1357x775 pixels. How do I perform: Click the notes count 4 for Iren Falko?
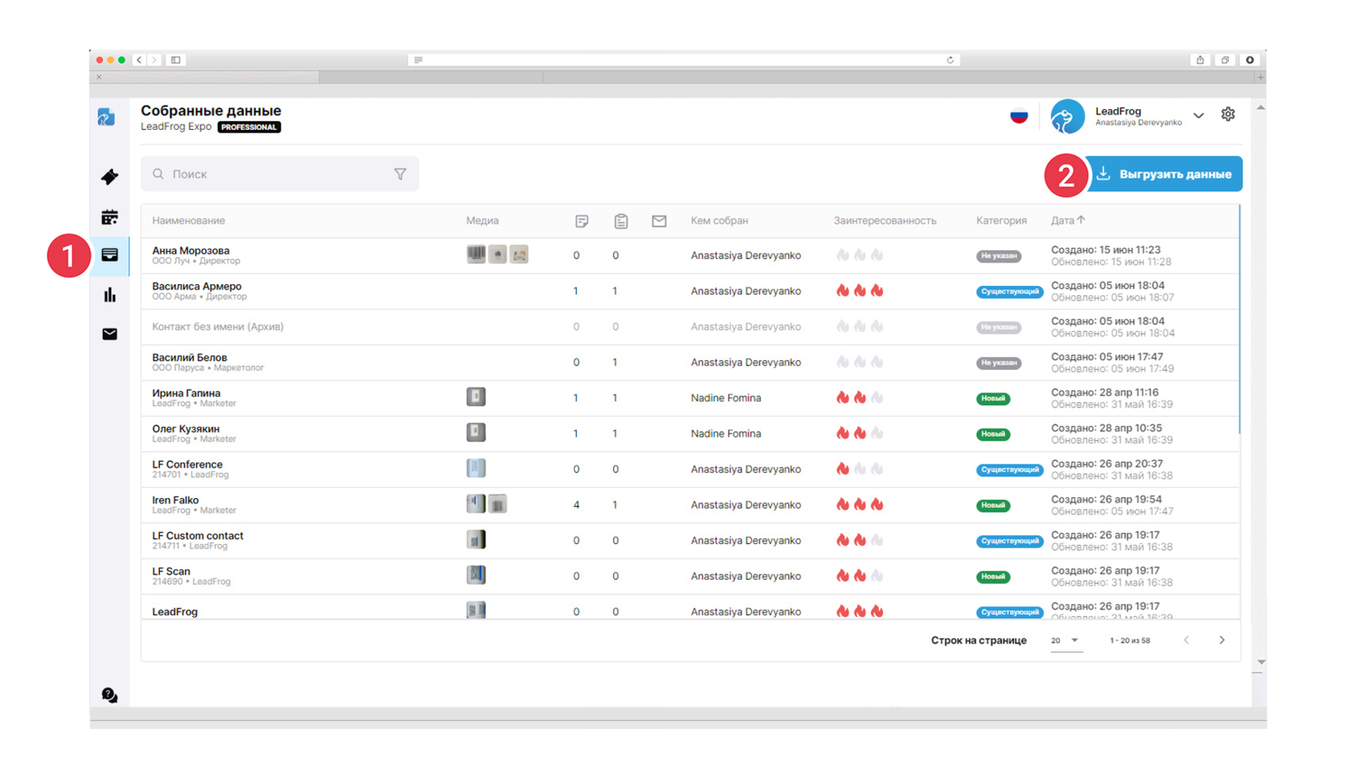click(x=576, y=505)
